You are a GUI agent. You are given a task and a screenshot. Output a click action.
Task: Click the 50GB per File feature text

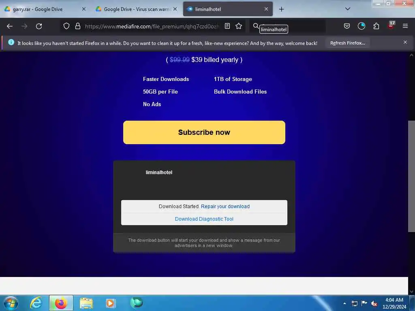pos(160,92)
